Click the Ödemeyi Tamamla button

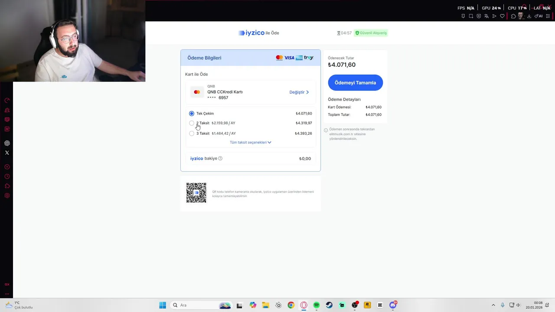(355, 82)
